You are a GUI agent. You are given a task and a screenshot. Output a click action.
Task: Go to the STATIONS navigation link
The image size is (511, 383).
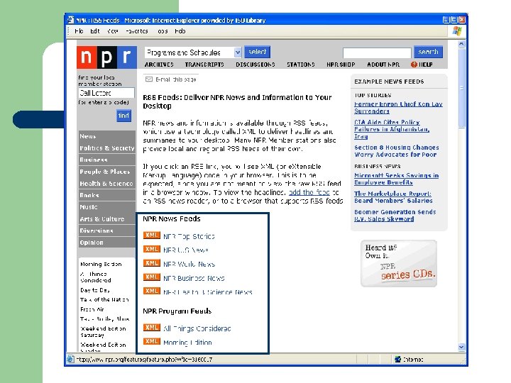pyautogui.click(x=301, y=65)
